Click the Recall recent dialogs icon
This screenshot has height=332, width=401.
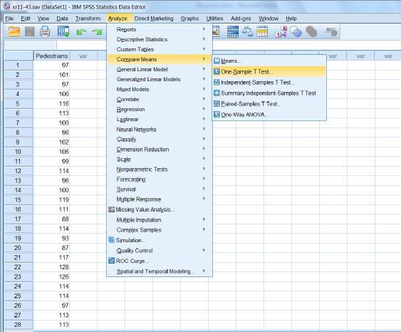click(x=63, y=32)
